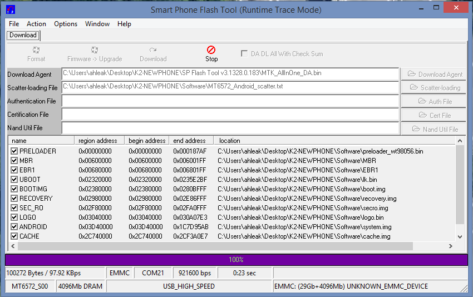Click the Firmware -> Upgrade icon
This screenshot has width=473, height=297.
coord(95,49)
